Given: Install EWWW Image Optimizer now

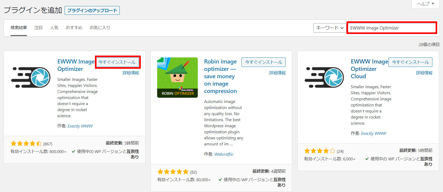Looking at the screenshot, I should tap(117, 62).
